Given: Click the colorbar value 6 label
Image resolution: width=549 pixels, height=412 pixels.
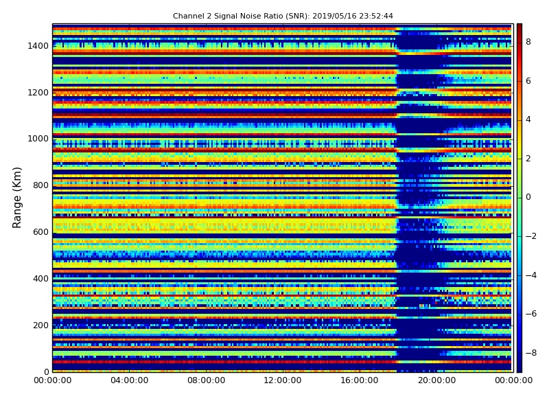Looking at the screenshot, I should click(x=528, y=81).
